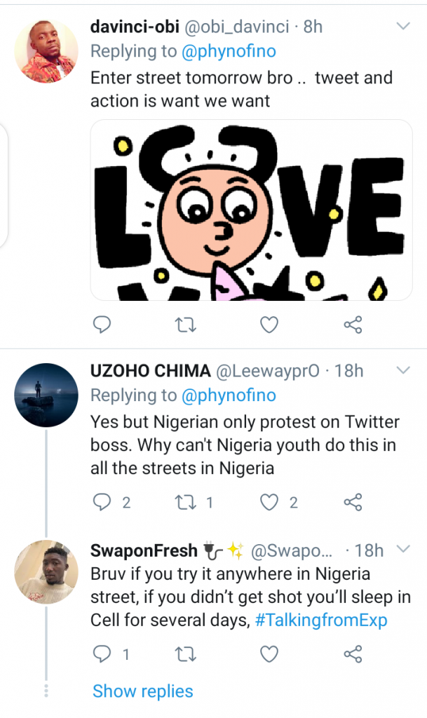This screenshot has width=427, height=718.
Task: Open davinci-obi tweet options chevron
Action: tap(403, 27)
